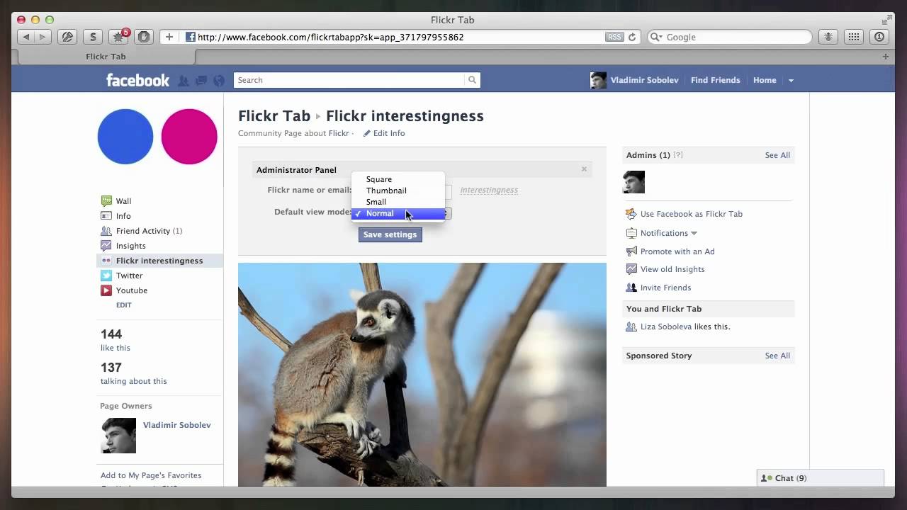The height and width of the screenshot is (510, 907).
Task: Select Flickr interestingness sidebar tab
Action: point(160,261)
